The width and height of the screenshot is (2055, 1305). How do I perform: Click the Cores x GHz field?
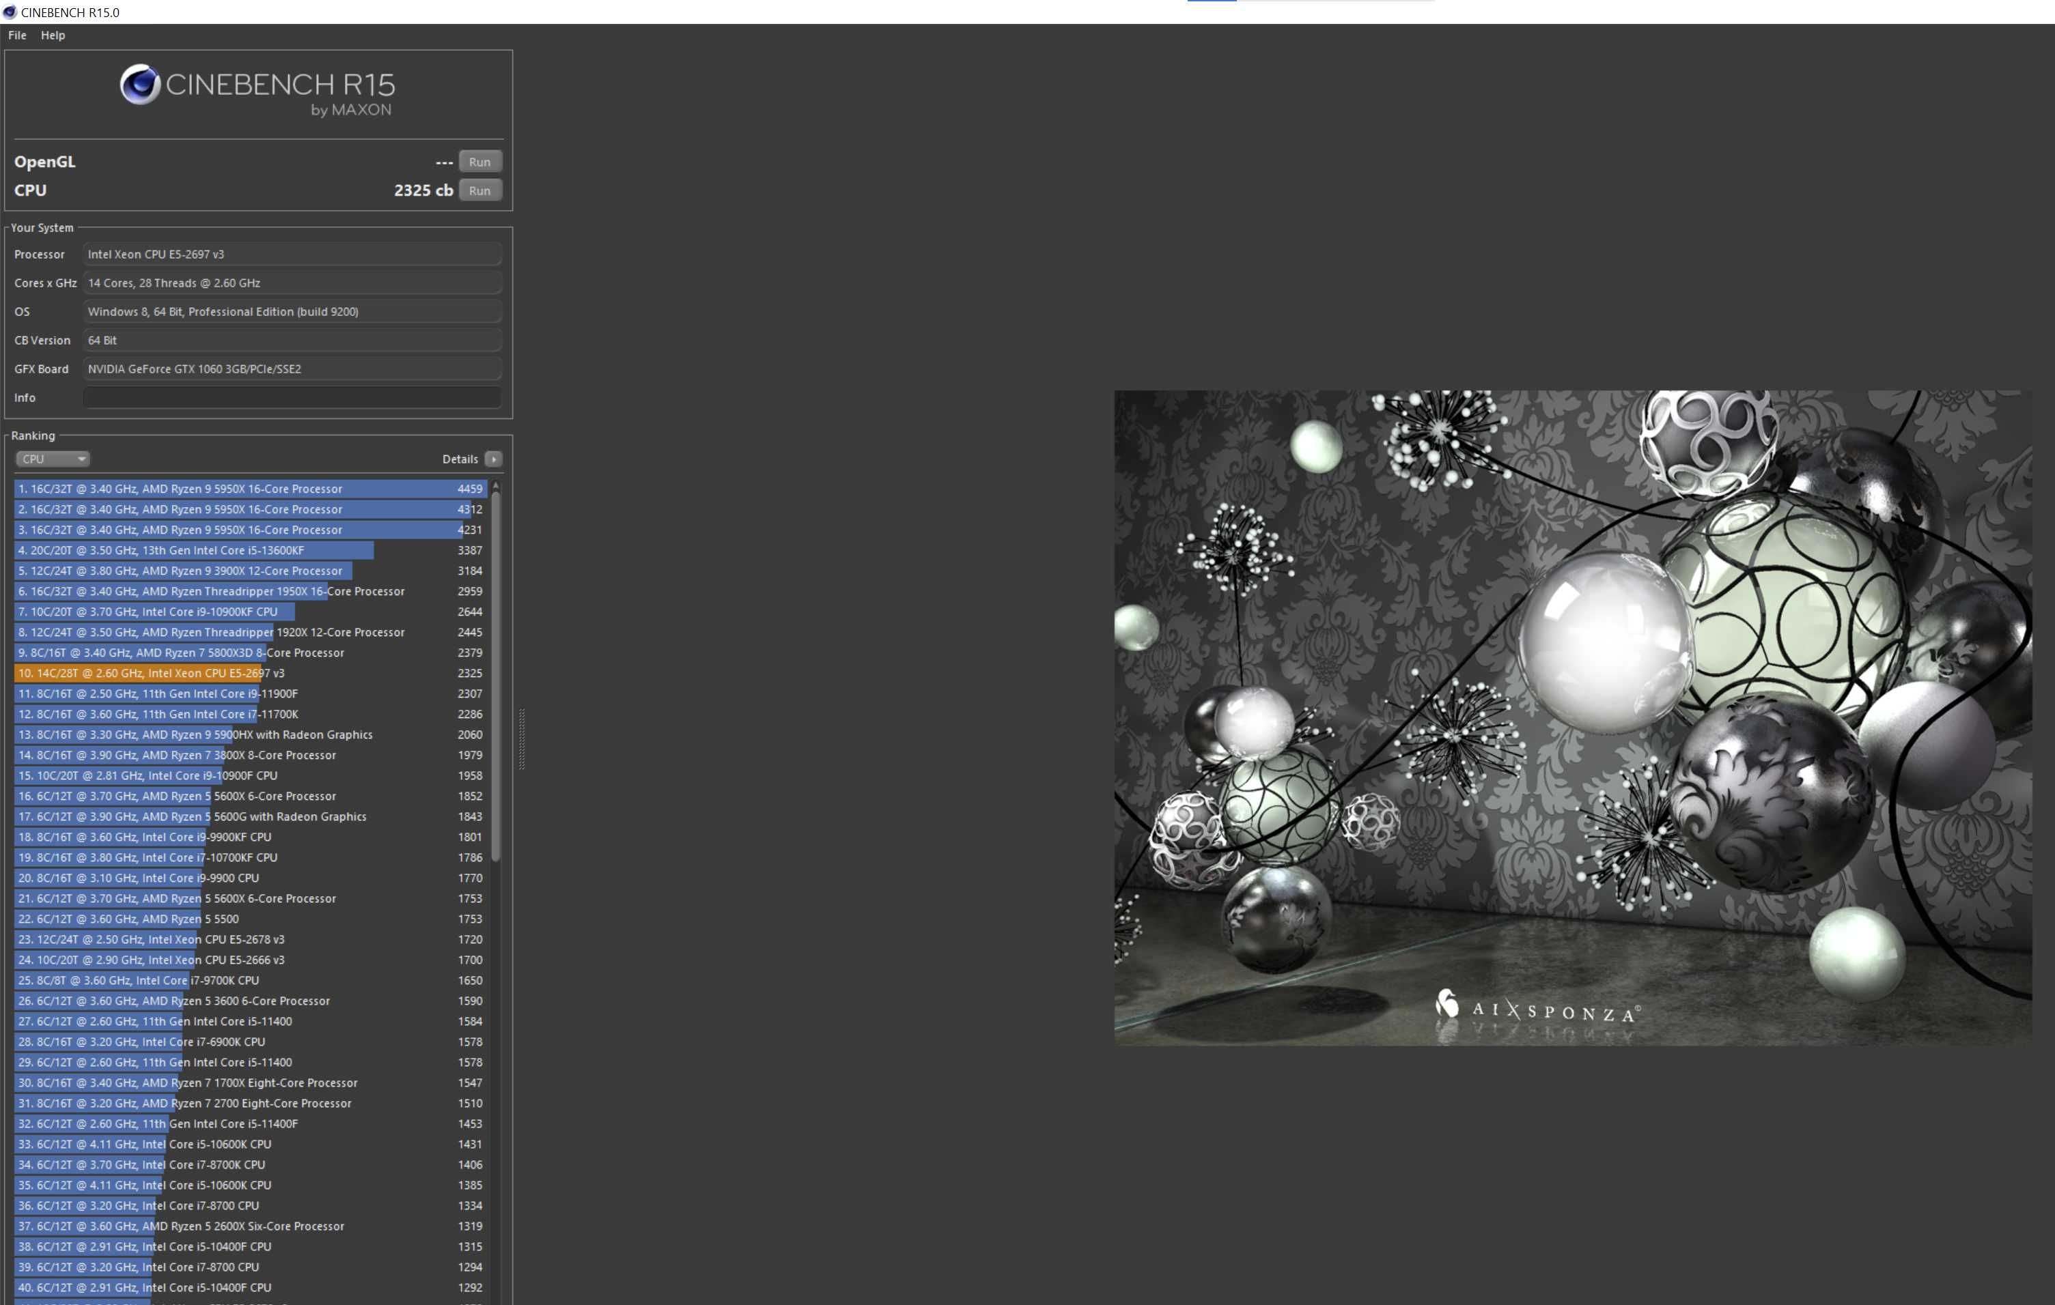(x=292, y=283)
